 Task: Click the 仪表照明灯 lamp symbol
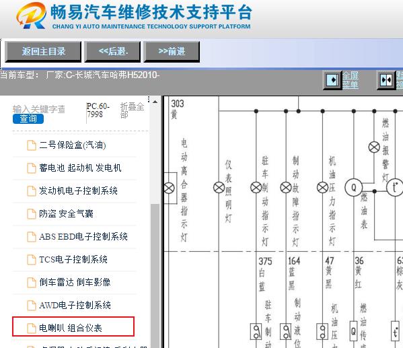pyautogui.click(x=219, y=188)
